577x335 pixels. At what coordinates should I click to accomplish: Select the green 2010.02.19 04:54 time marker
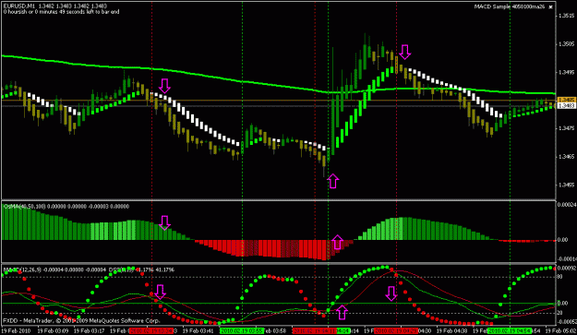coord(510,330)
